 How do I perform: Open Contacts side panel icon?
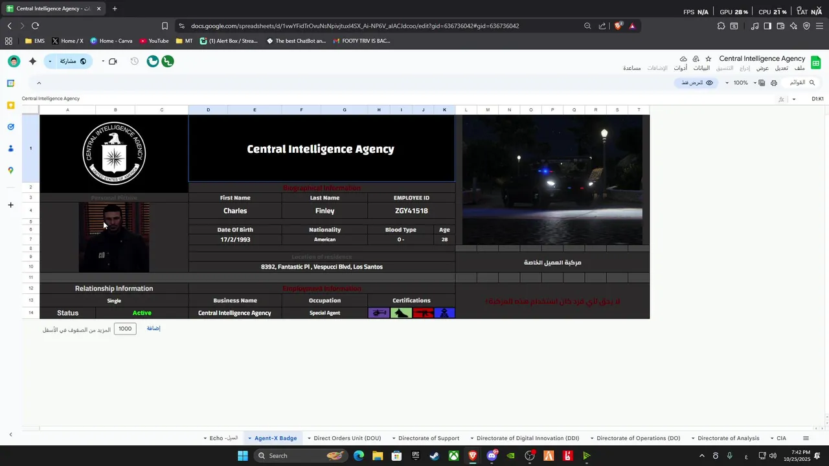tap(10, 148)
